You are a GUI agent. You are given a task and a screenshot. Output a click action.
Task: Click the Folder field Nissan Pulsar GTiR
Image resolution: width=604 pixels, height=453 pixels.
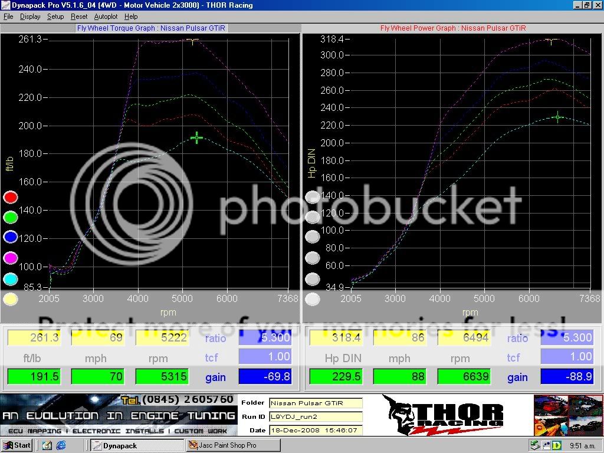pos(316,403)
